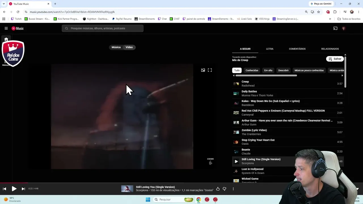This screenshot has width=363, height=204.
Task: Switch playback mode to Música
Action: (116, 47)
